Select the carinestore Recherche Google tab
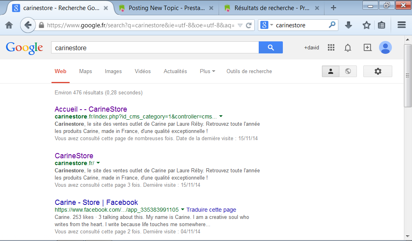The image size is (412, 241). (x=61, y=8)
